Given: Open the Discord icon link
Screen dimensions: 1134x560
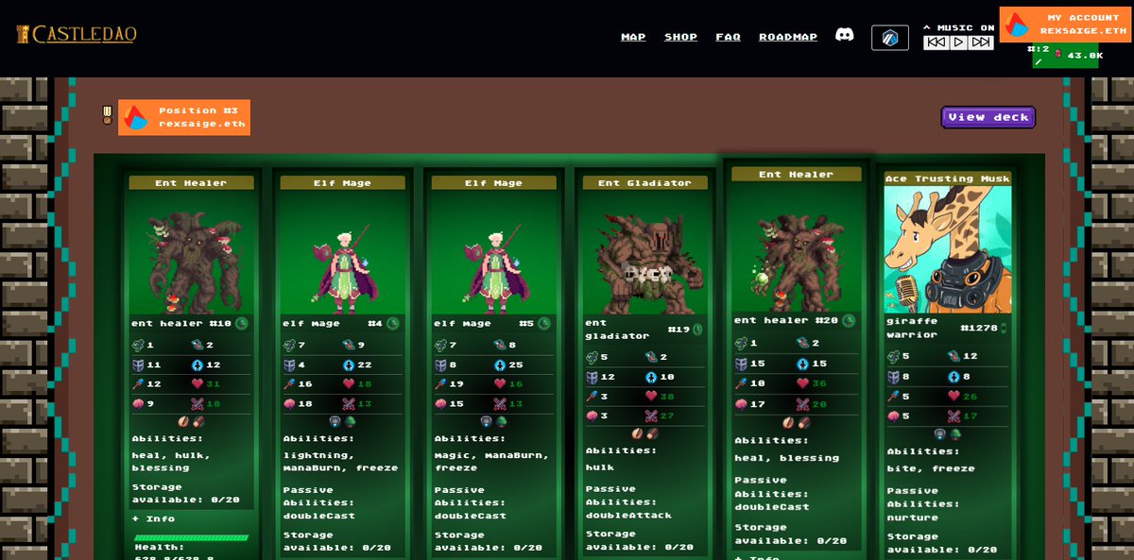Looking at the screenshot, I should [845, 35].
